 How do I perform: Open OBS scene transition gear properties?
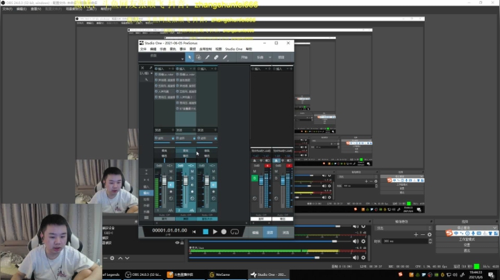[430, 234]
